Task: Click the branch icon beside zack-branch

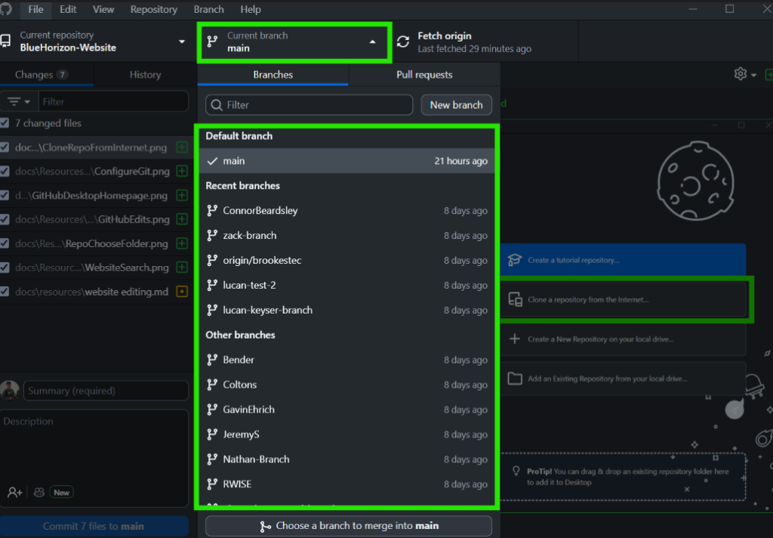Action: 212,236
